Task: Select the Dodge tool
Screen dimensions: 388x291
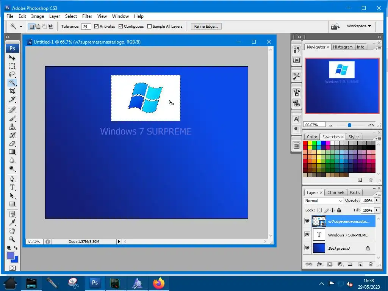Action: click(x=12, y=169)
